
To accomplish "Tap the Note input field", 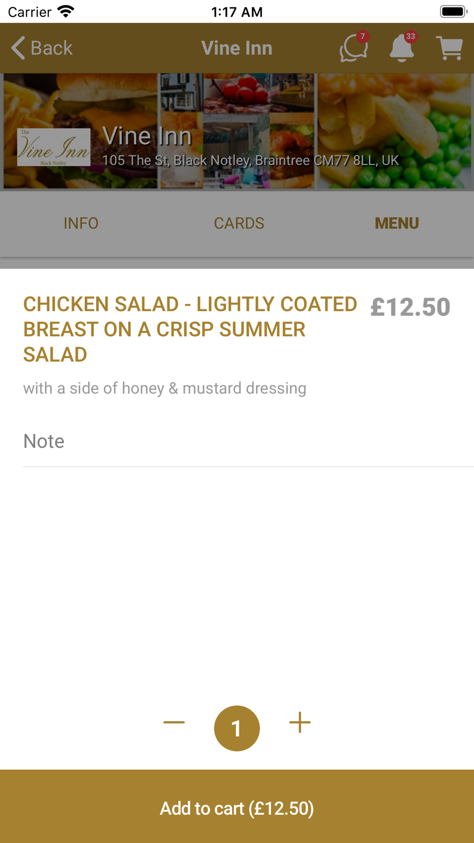I will (x=246, y=441).
